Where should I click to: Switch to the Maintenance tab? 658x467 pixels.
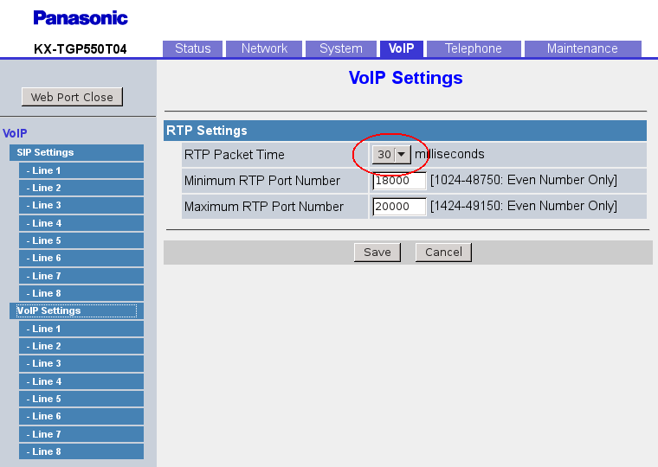pos(582,48)
